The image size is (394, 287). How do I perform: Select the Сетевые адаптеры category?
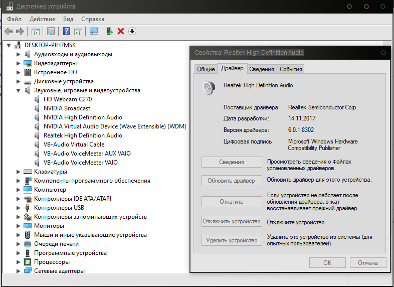click(x=59, y=271)
